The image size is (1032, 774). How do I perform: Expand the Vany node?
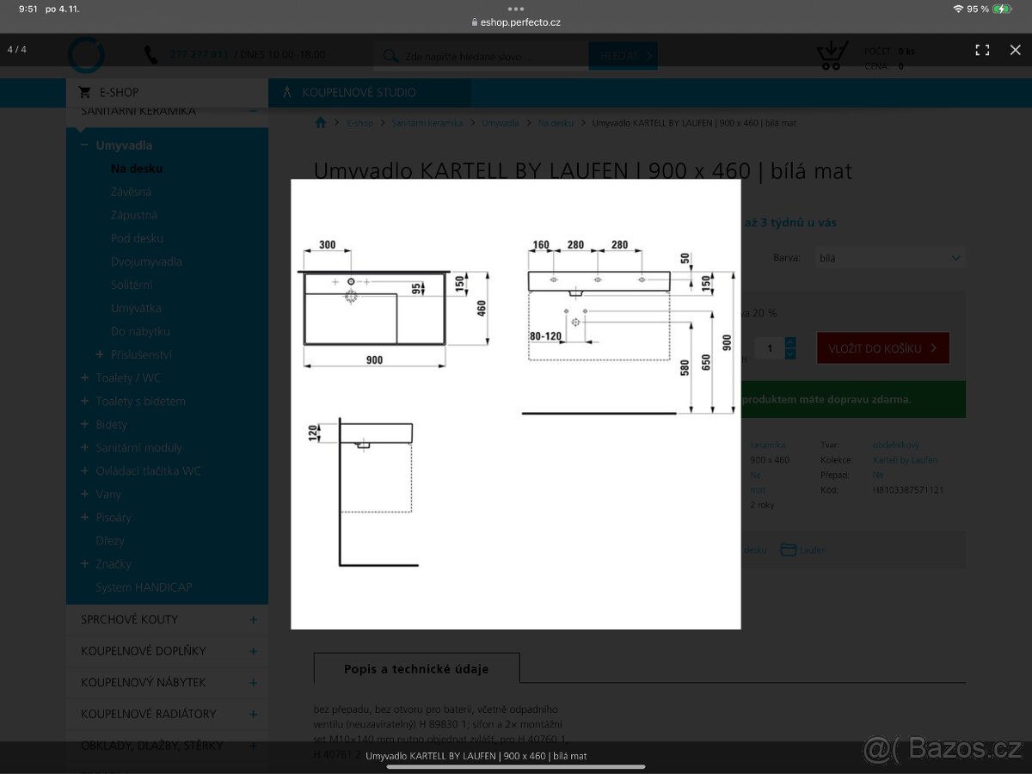[x=84, y=494]
